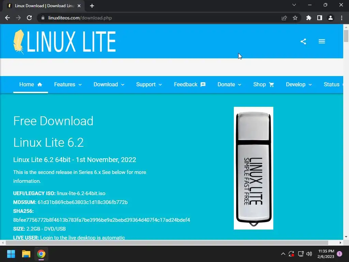Screen dimensions: 349x262
Task: Open the Shop menu item
Action: tap(263, 85)
